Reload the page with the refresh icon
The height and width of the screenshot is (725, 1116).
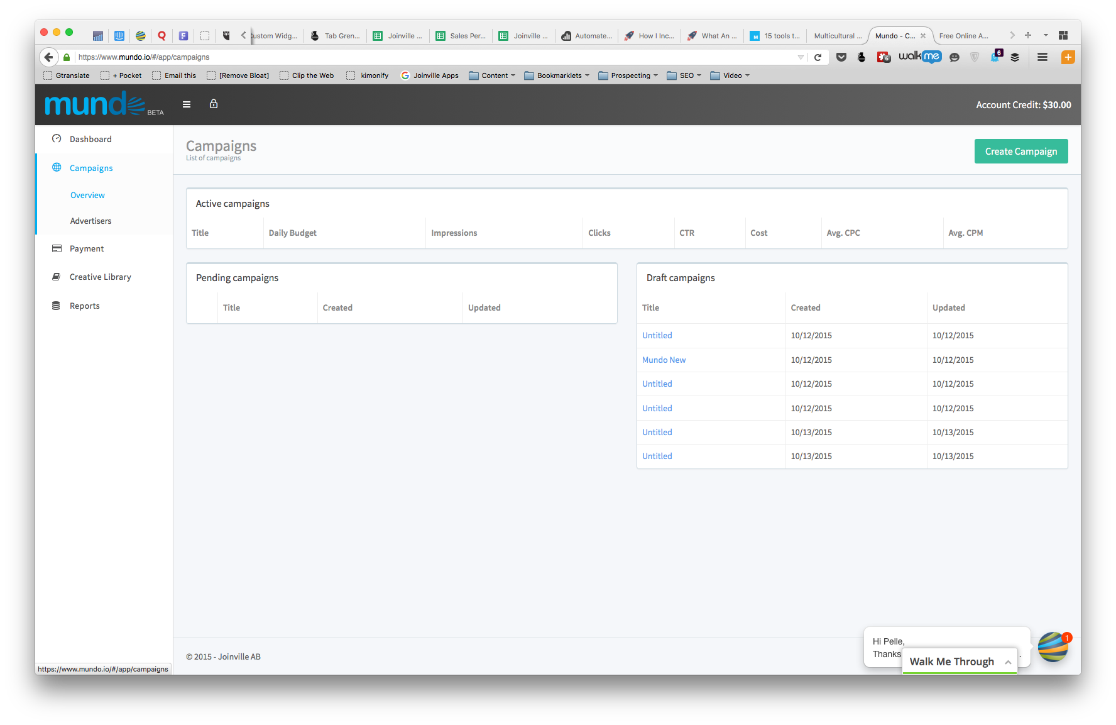pyautogui.click(x=818, y=57)
